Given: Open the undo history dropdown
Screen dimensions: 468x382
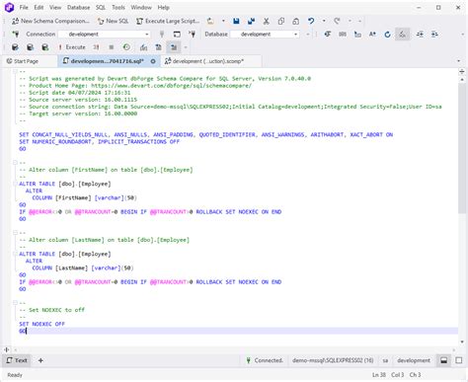Looking at the screenshot, I should click(324, 21).
